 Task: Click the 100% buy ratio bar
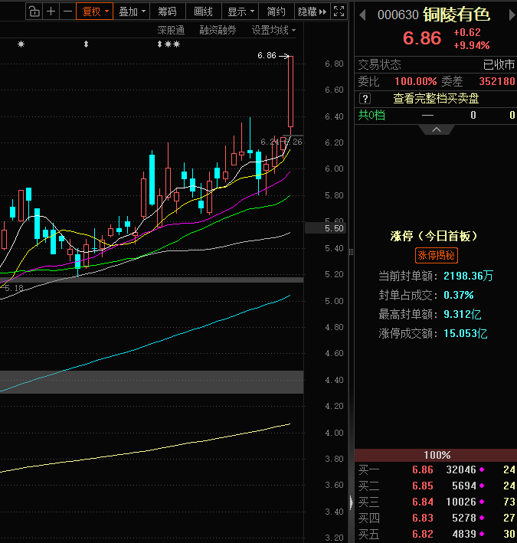click(436, 455)
